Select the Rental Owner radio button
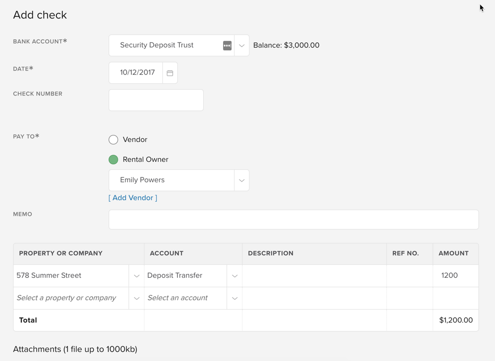The height and width of the screenshot is (361, 495). 114,159
